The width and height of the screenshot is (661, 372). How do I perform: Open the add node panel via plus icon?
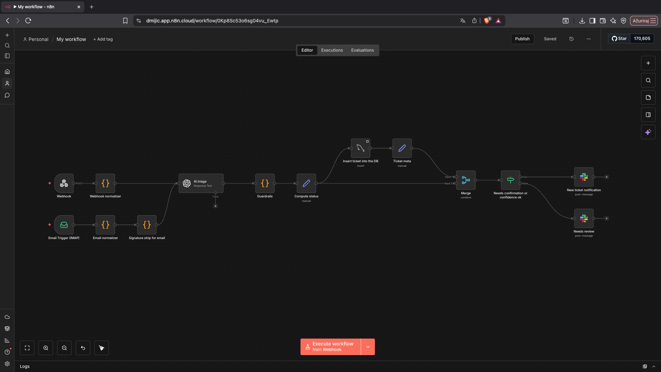click(x=648, y=63)
